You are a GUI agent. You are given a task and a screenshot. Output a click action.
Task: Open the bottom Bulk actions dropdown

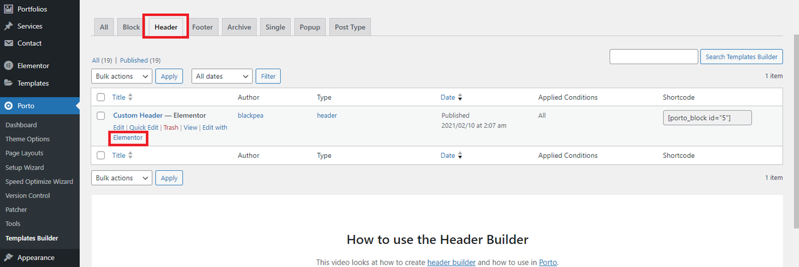click(x=122, y=178)
